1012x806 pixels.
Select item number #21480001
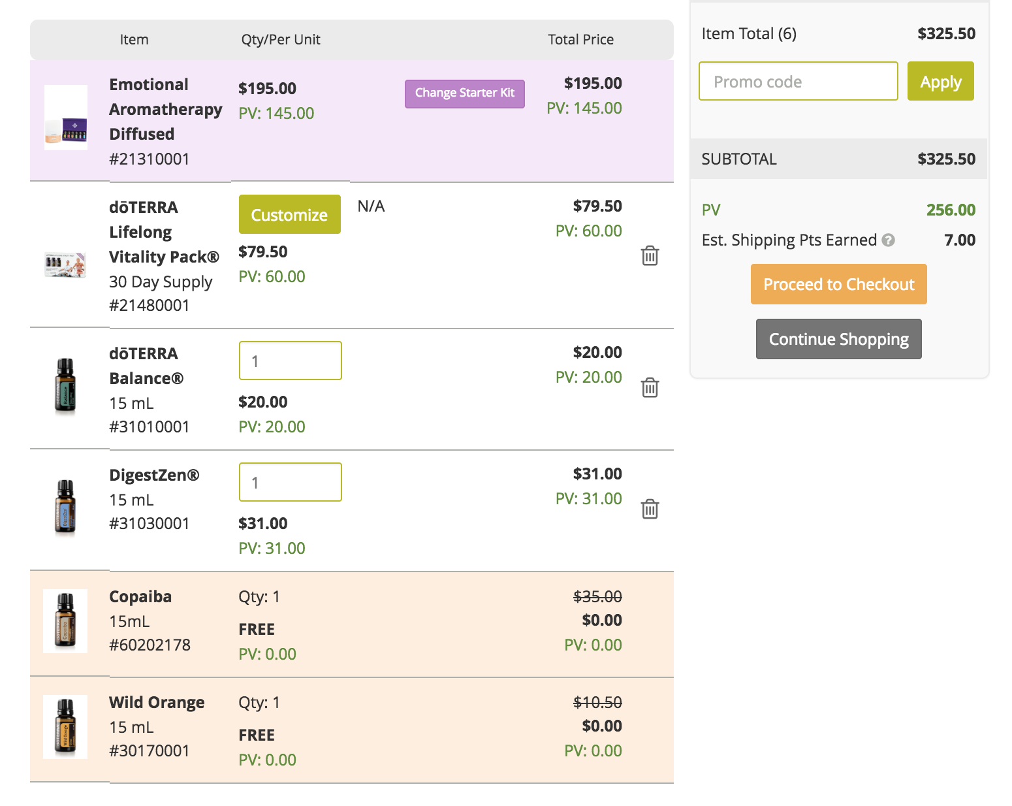(150, 305)
